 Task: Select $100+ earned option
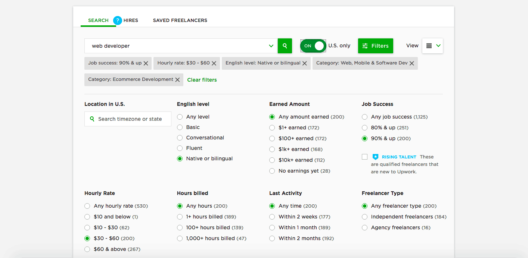point(272,138)
